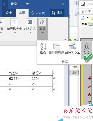
Task: Click the 告诉我 search box
Action: click(38, 13)
